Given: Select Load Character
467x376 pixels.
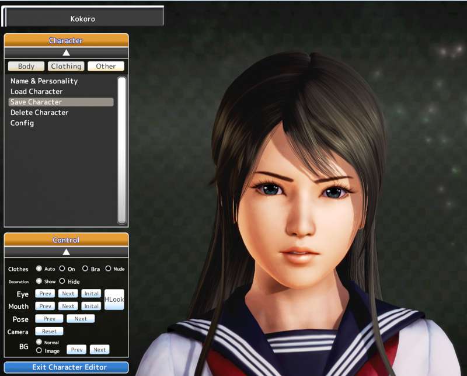Looking at the screenshot, I should pyautogui.click(x=36, y=92).
